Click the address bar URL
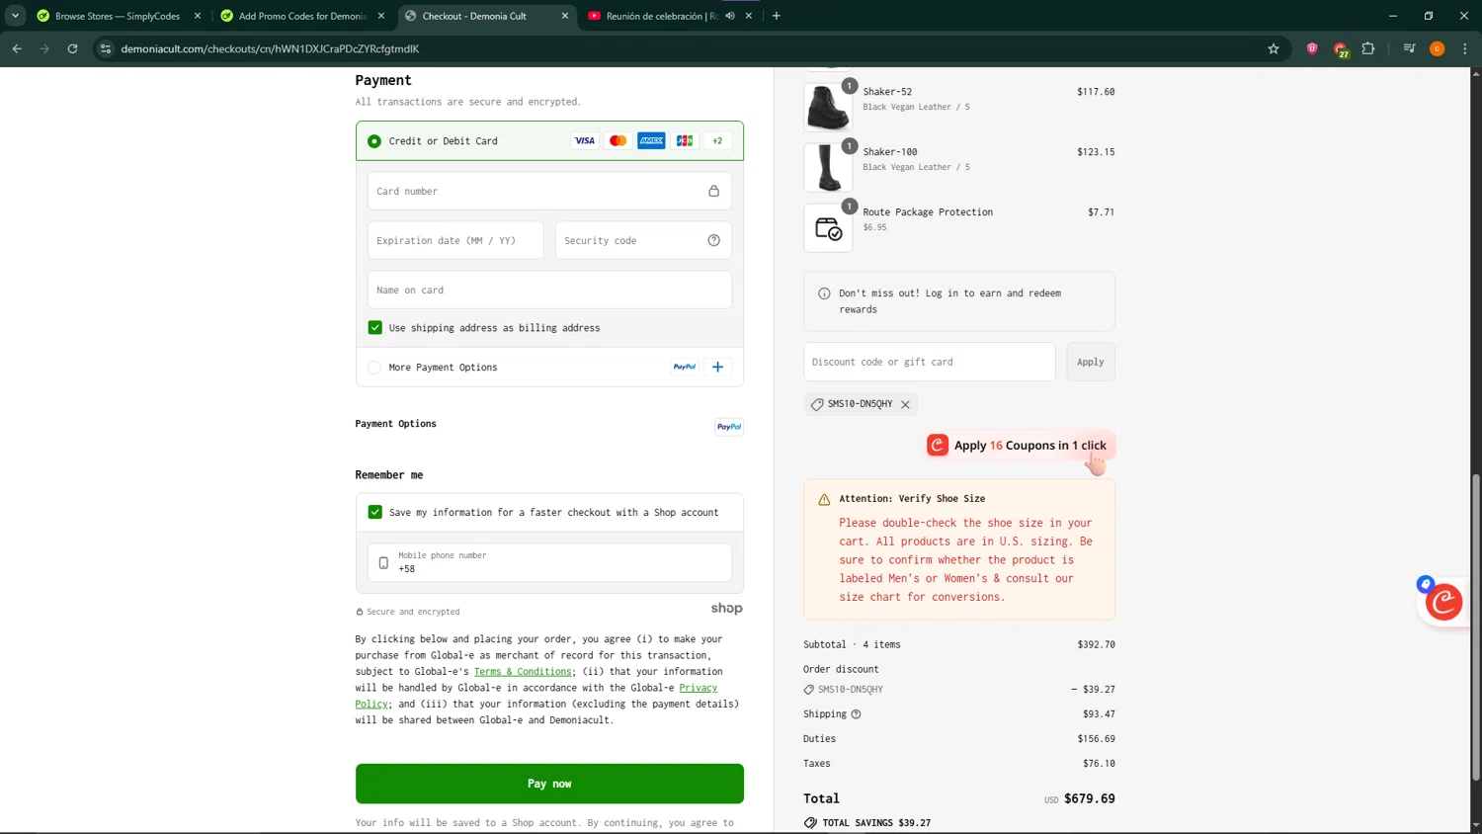Image resolution: width=1482 pixels, height=834 pixels. [270, 48]
